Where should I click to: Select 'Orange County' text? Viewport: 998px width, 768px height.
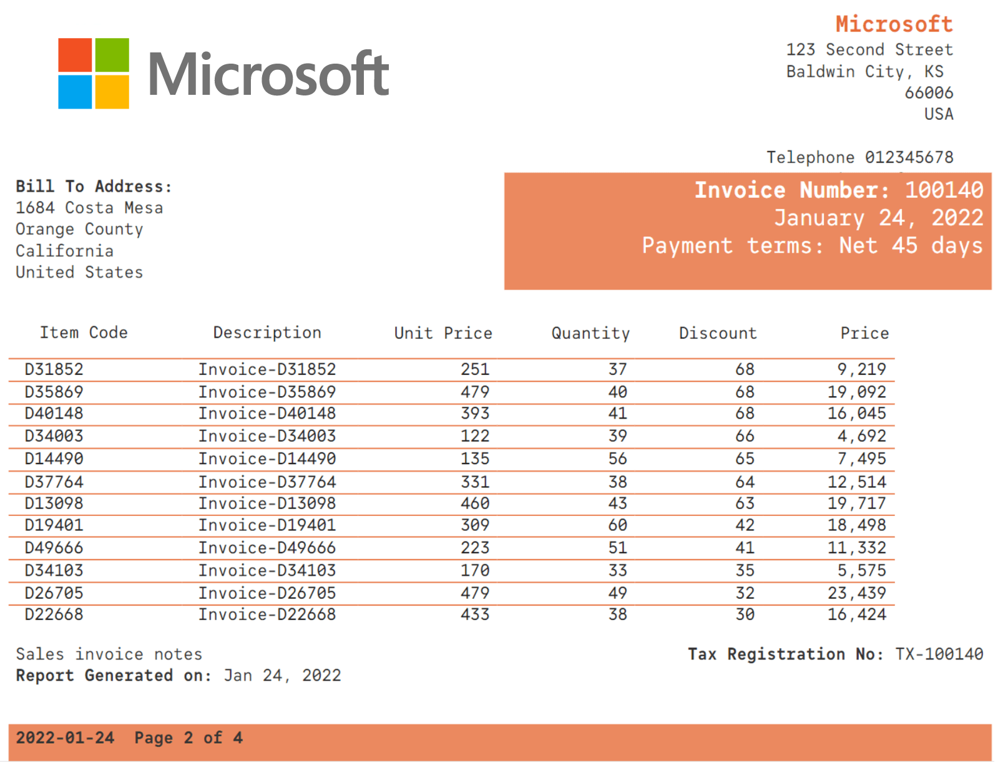click(x=79, y=230)
